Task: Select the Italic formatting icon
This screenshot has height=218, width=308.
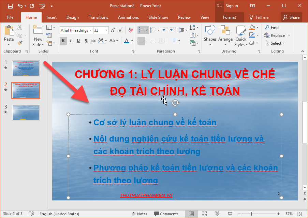Action: [71, 41]
